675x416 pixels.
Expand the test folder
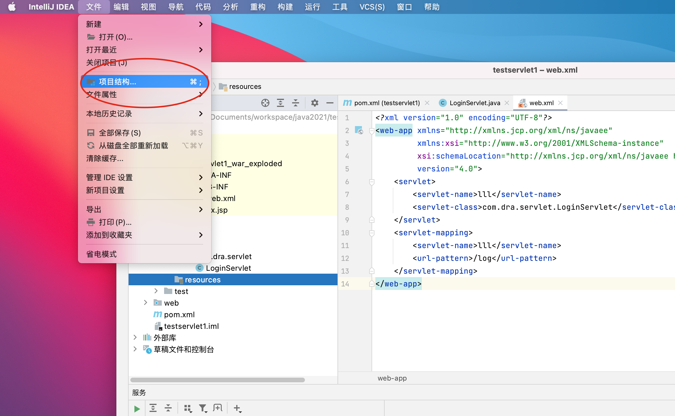[156, 291]
